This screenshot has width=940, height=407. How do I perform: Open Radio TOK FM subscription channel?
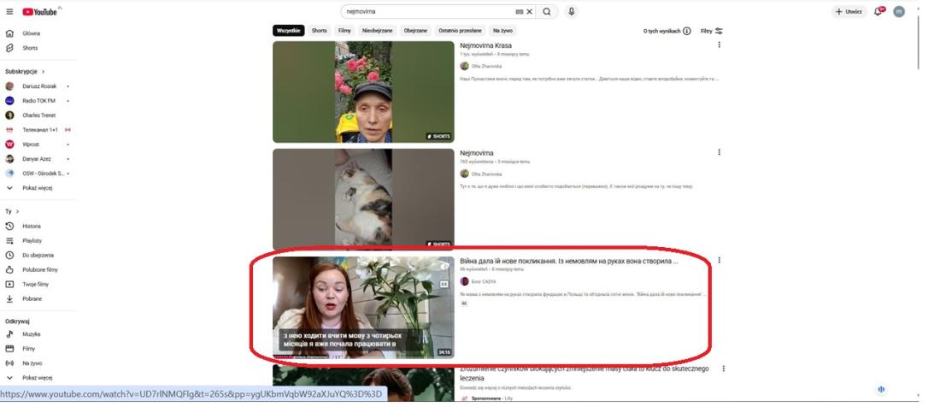[x=38, y=100]
